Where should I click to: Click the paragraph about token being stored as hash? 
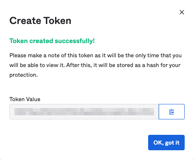coord(95,65)
